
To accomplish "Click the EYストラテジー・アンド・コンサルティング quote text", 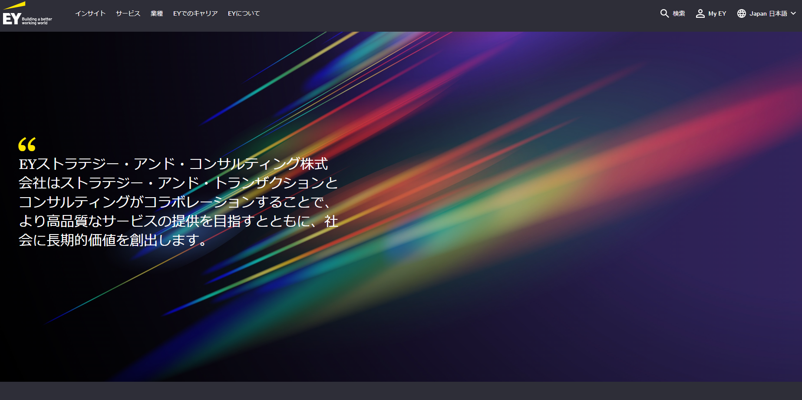I will click(174, 164).
